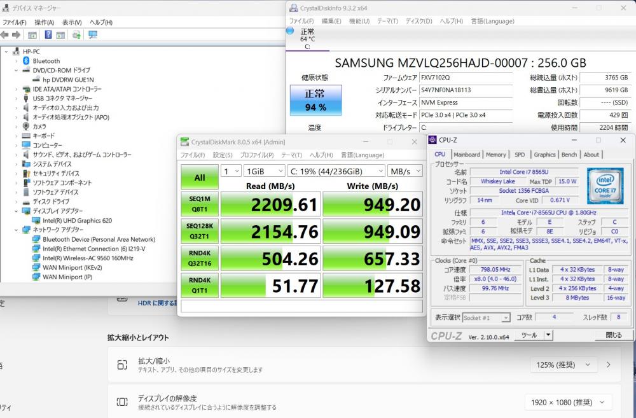Expand the 拡大/縮小 details chevron in Settings
This screenshot has height=418, width=636.
coord(609,365)
